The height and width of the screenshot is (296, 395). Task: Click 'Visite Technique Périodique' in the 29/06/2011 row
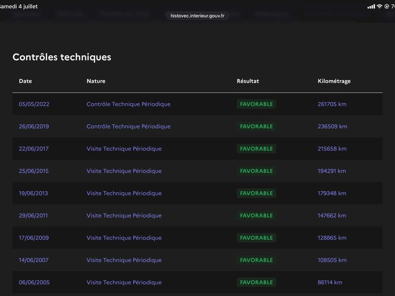pyautogui.click(x=124, y=216)
